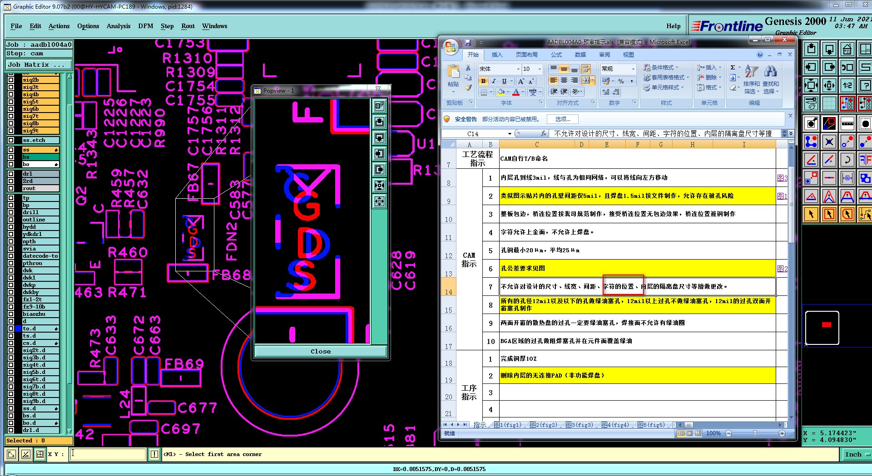Click the home view icon in Genesis toolbar
This screenshot has height=476, width=872.
click(x=847, y=49)
